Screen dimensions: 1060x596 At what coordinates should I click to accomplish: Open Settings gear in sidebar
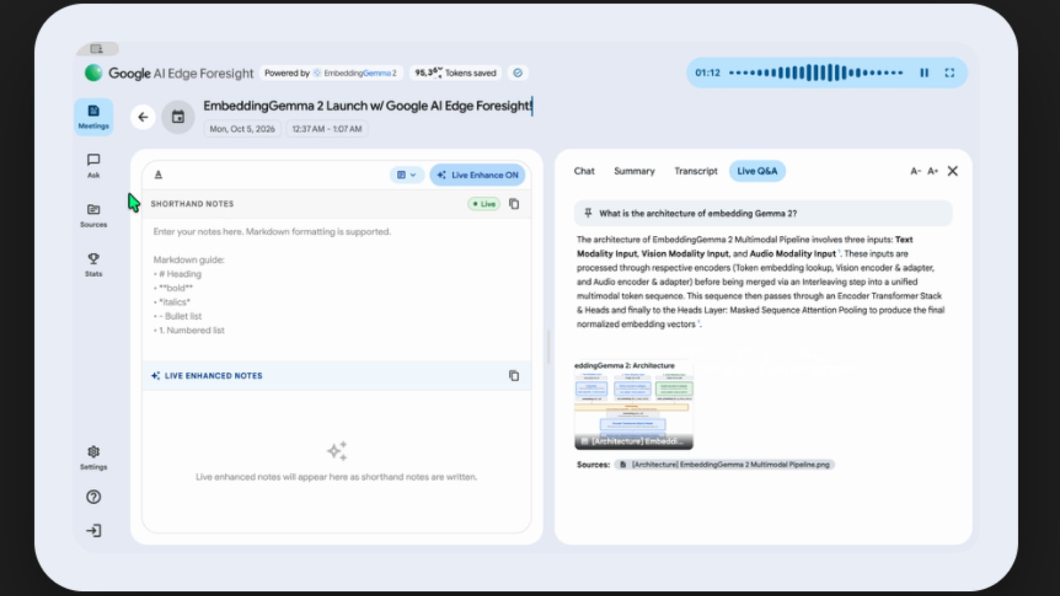coord(93,458)
